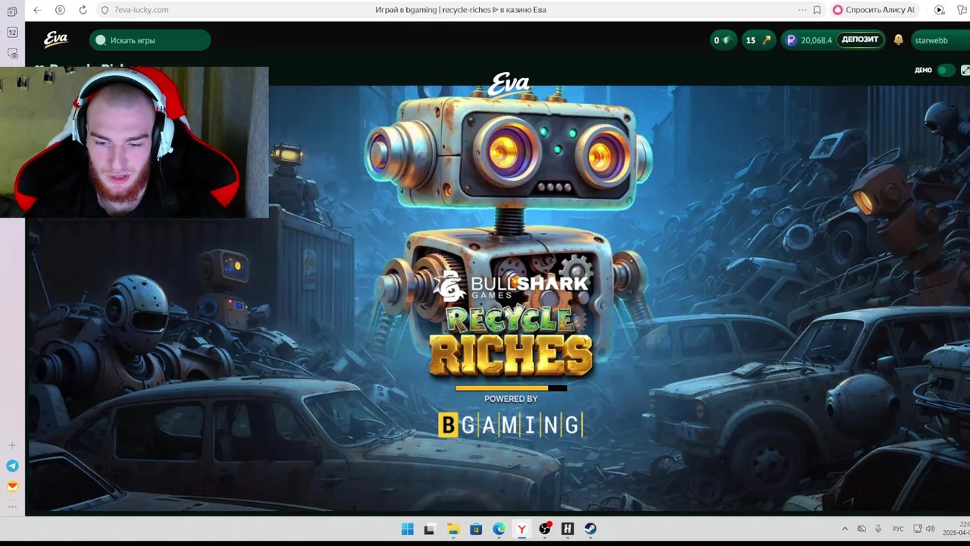This screenshot has width=970, height=546.
Task: Open the keys counter showing 15
Action: tap(758, 40)
